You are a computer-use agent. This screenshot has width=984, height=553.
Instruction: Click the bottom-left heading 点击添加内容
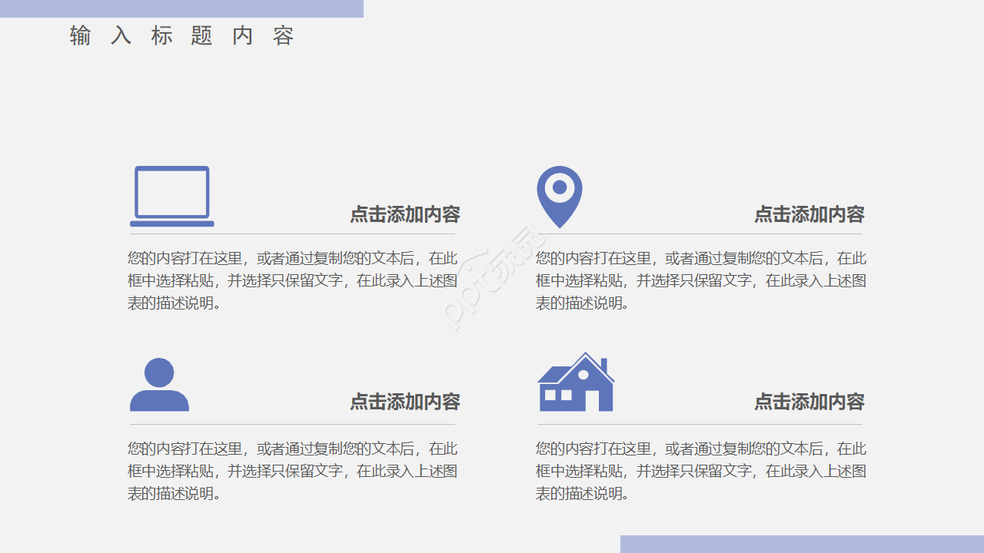(x=404, y=402)
